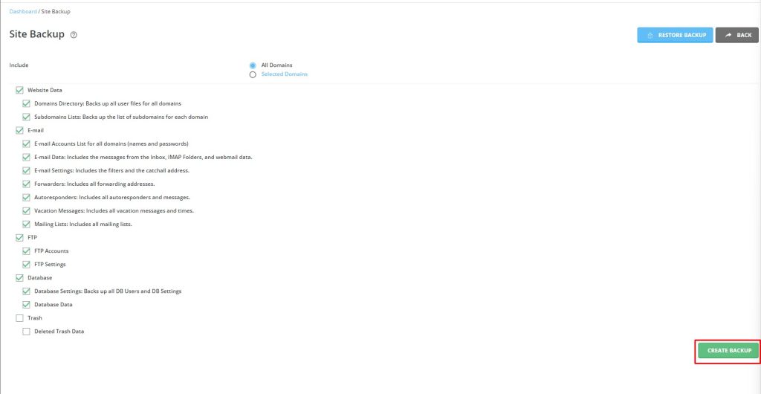Uncheck the Website Data checkbox

tap(19, 90)
